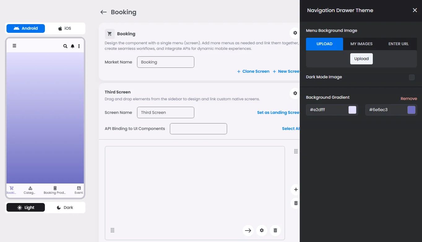Switch to the ENTER URL tab
The height and width of the screenshot is (242, 422).
398,44
